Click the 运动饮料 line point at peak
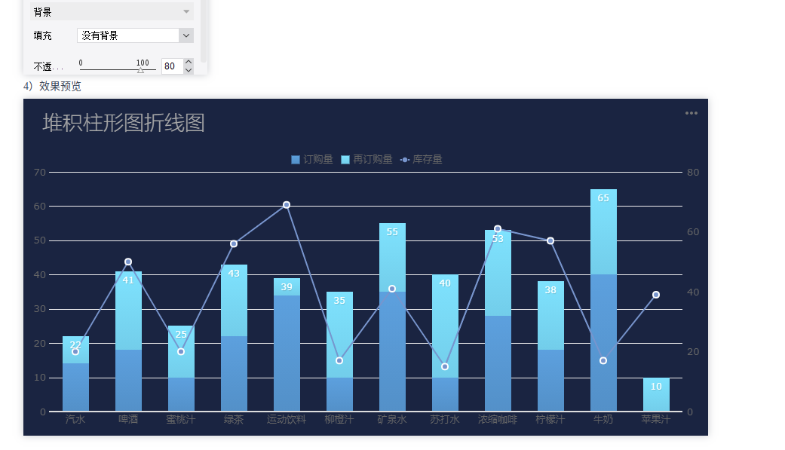785x450 pixels. pyautogui.click(x=287, y=205)
